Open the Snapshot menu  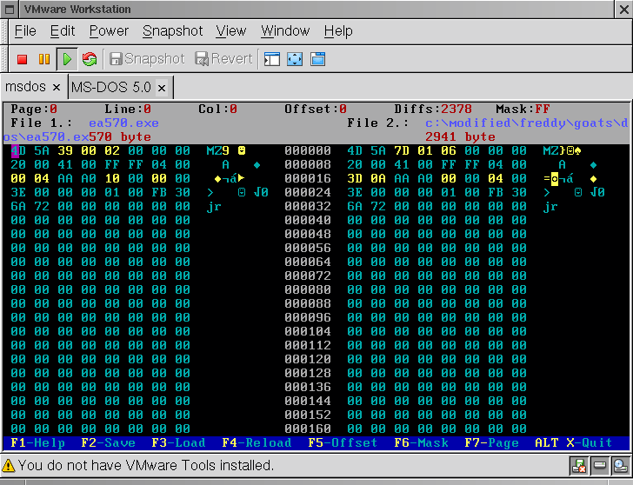point(172,30)
